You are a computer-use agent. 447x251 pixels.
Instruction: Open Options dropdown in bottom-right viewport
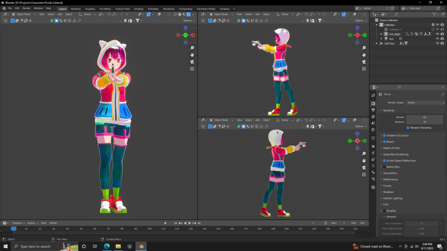[x=361, y=126]
